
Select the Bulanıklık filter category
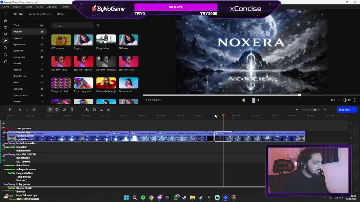click(x=29, y=51)
